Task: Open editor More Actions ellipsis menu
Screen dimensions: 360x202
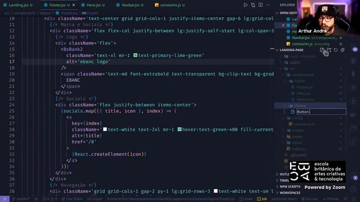Action: (x=268, y=5)
